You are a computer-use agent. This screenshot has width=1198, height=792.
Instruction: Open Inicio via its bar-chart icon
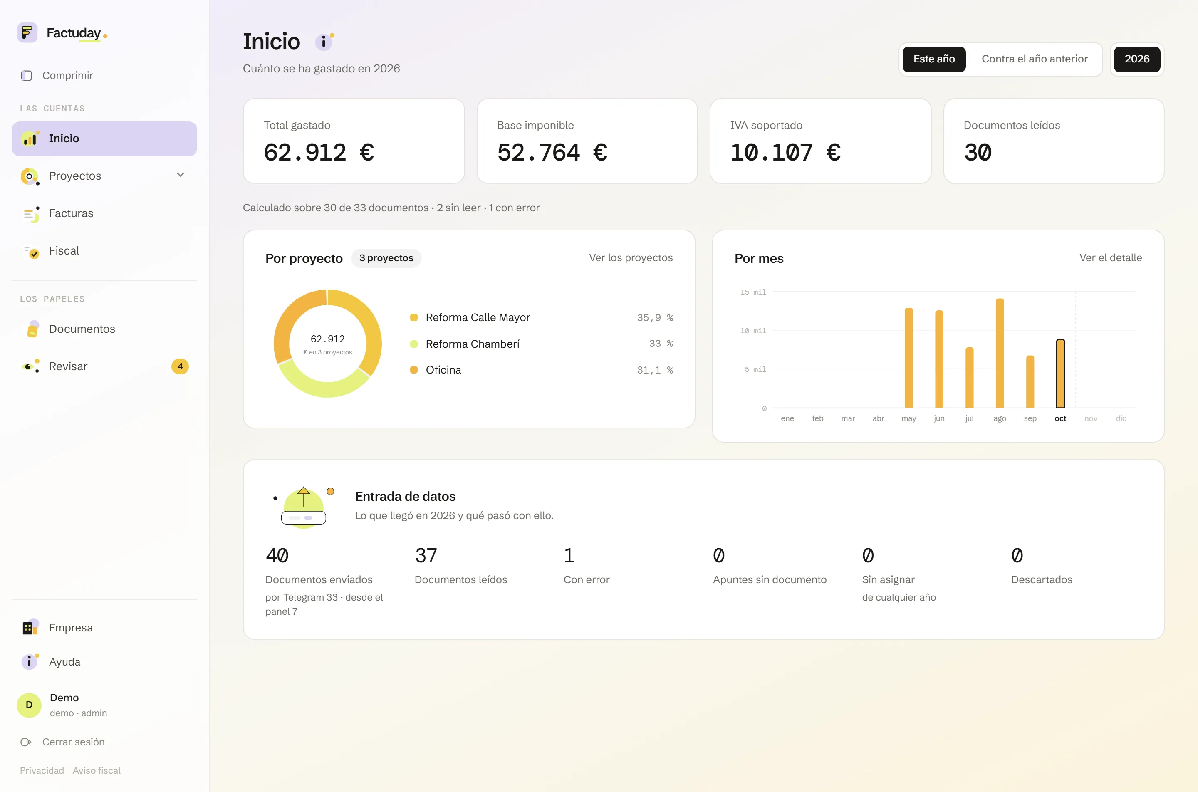(x=30, y=139)
